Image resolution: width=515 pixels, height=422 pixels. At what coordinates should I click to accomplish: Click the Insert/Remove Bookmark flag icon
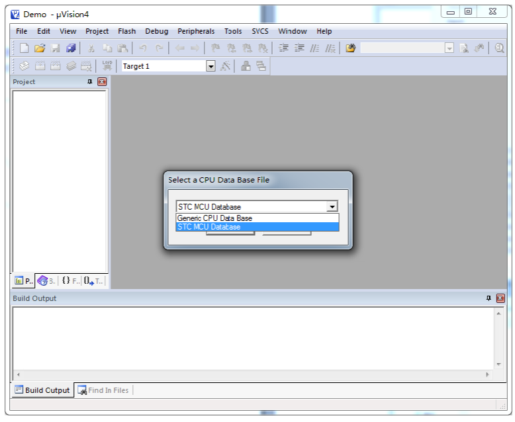[215, 48]
